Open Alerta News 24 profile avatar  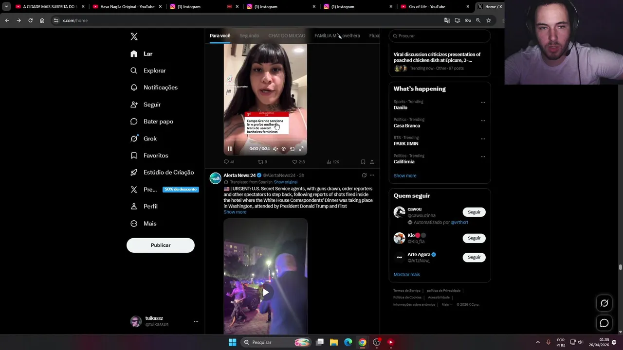[x=215, y=178]
